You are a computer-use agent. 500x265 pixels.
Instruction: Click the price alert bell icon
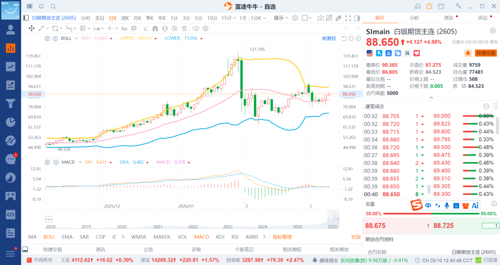[468, 53]
